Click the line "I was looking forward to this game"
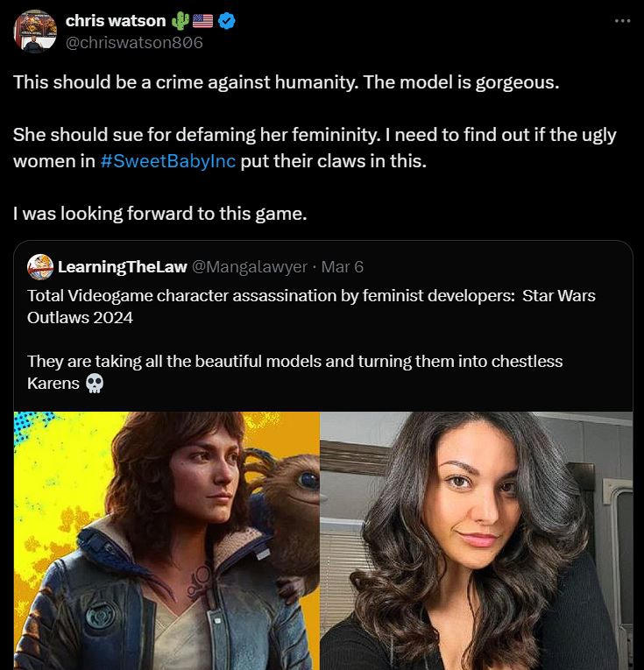 click(x=160, y=214)
